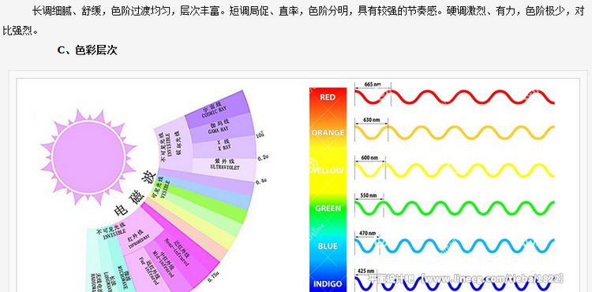
Task: Click the "BLUE" label on the spectrum bar
Action: click(x=328, y=246)
